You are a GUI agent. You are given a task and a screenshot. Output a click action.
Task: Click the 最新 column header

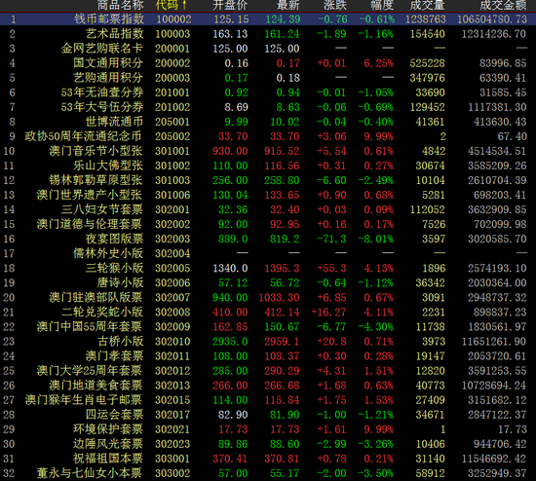(288, 5)
